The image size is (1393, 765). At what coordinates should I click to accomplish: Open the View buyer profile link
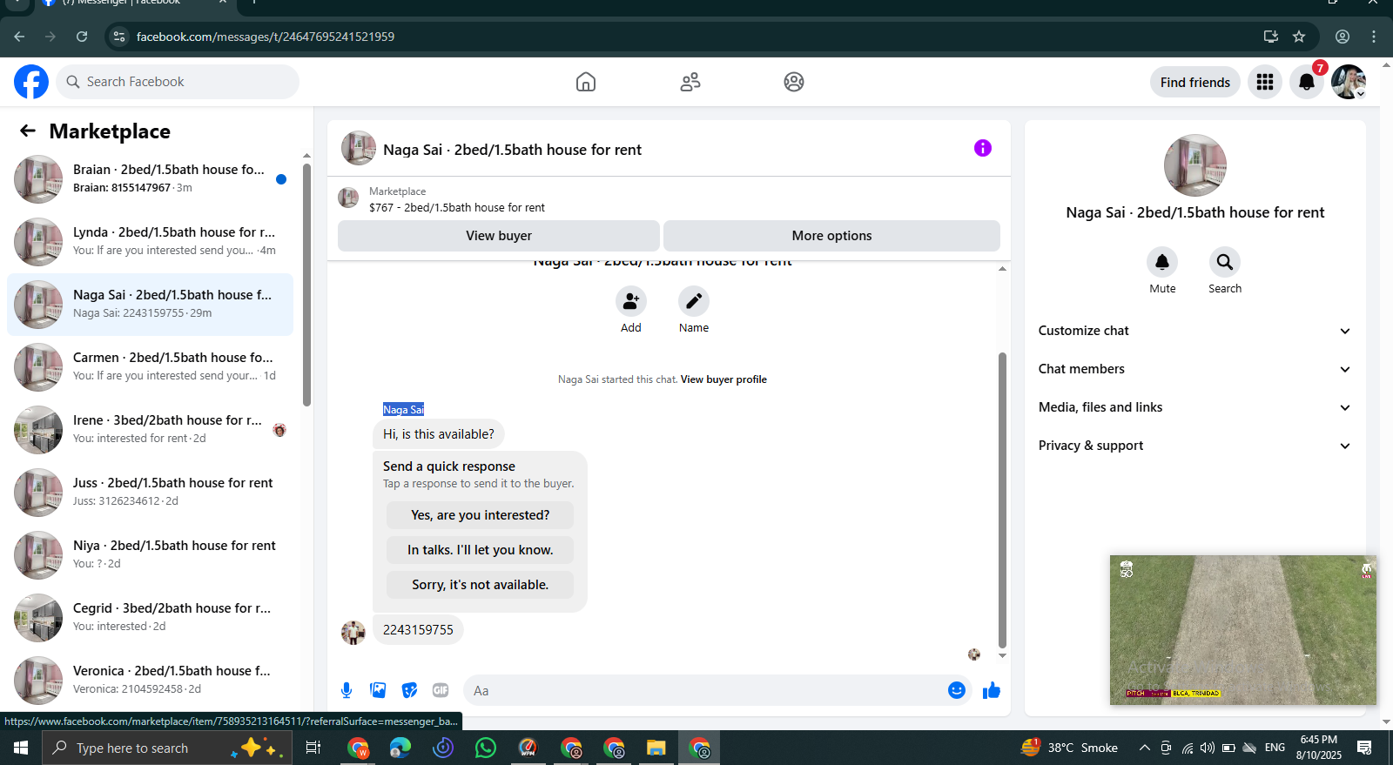pos(723,379)
